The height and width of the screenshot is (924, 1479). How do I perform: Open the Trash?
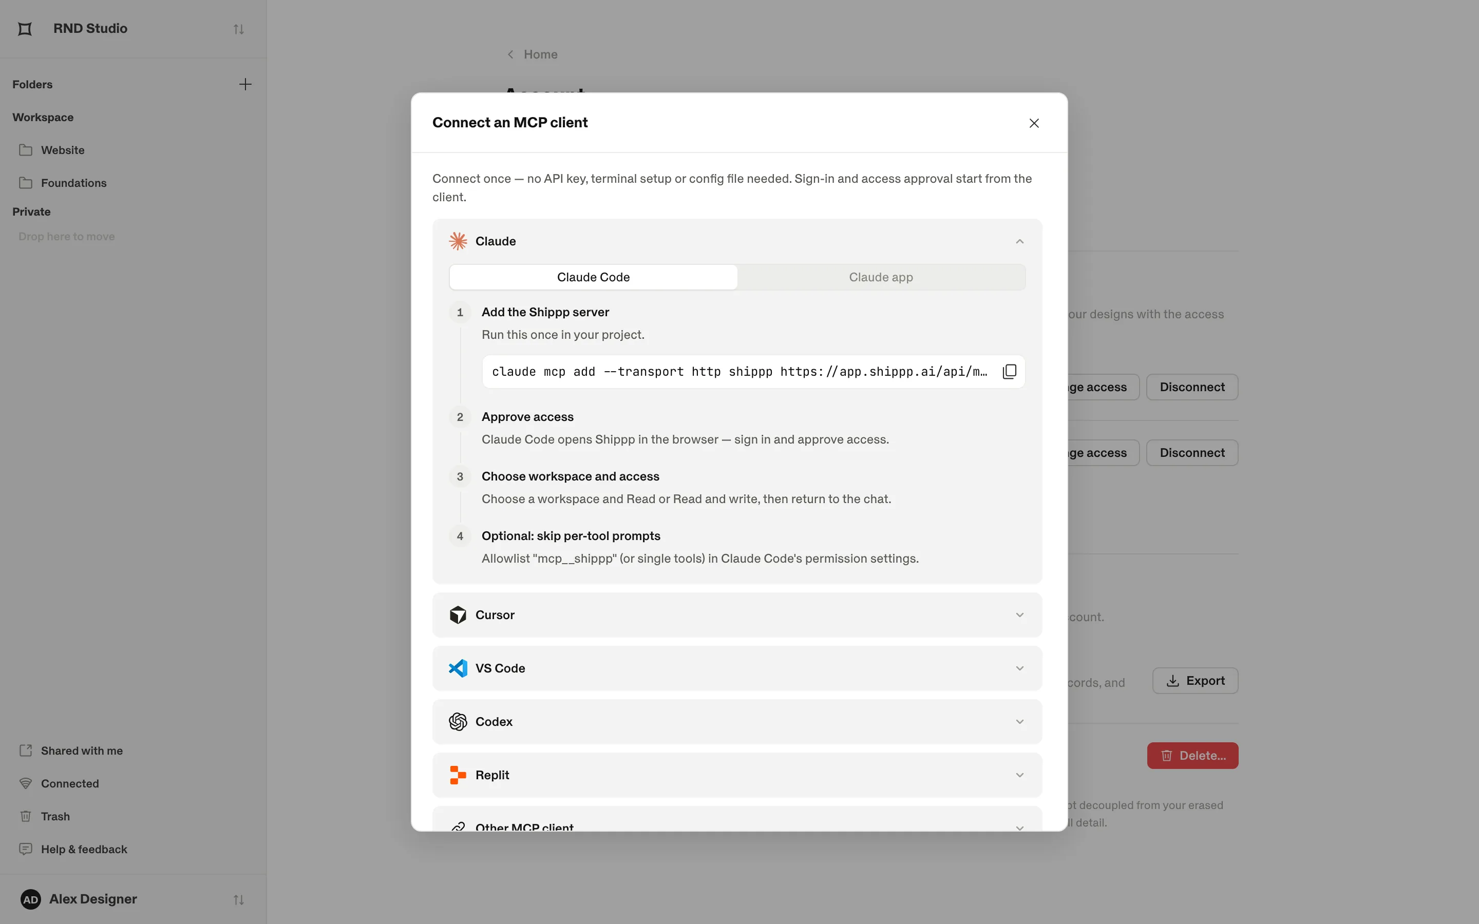pos(133,816)
